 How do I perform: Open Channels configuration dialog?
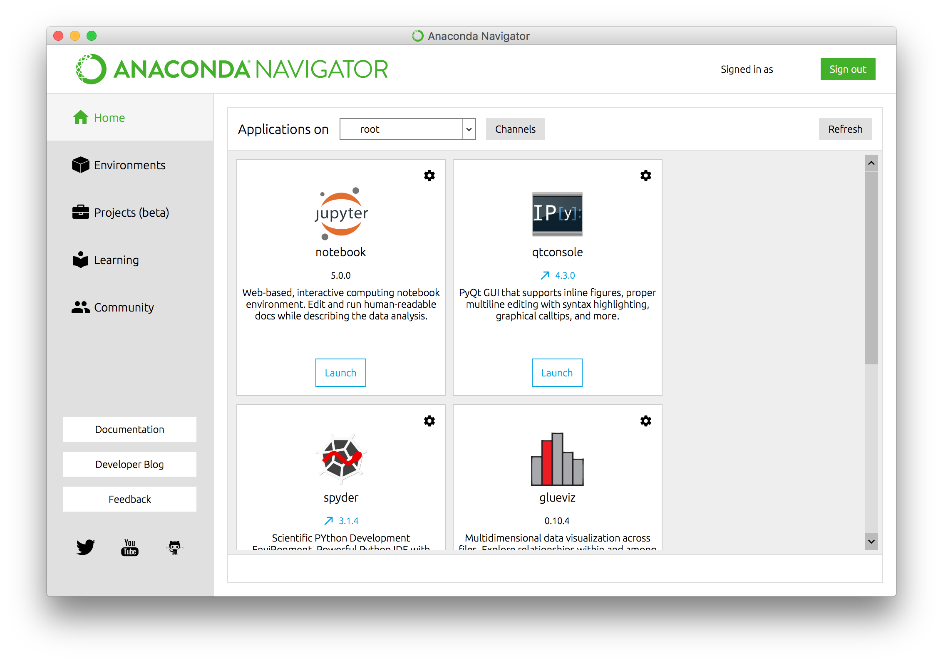click(515, 129)
